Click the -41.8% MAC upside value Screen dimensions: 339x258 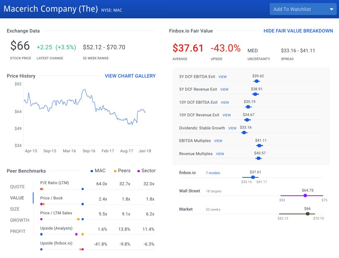[x=100, y=244]
